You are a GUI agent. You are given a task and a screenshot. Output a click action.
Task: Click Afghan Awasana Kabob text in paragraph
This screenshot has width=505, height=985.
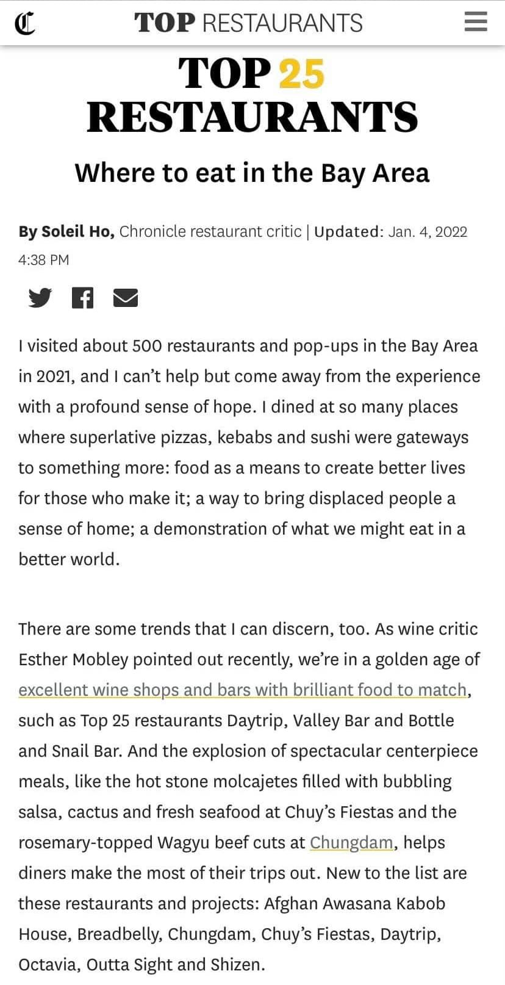point(355,903)
